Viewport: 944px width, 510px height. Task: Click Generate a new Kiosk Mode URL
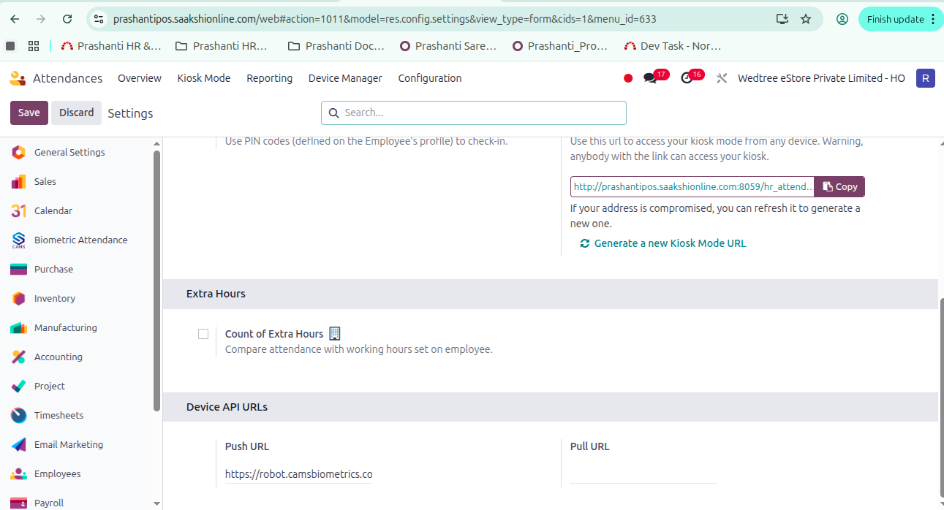click(669, 243)
